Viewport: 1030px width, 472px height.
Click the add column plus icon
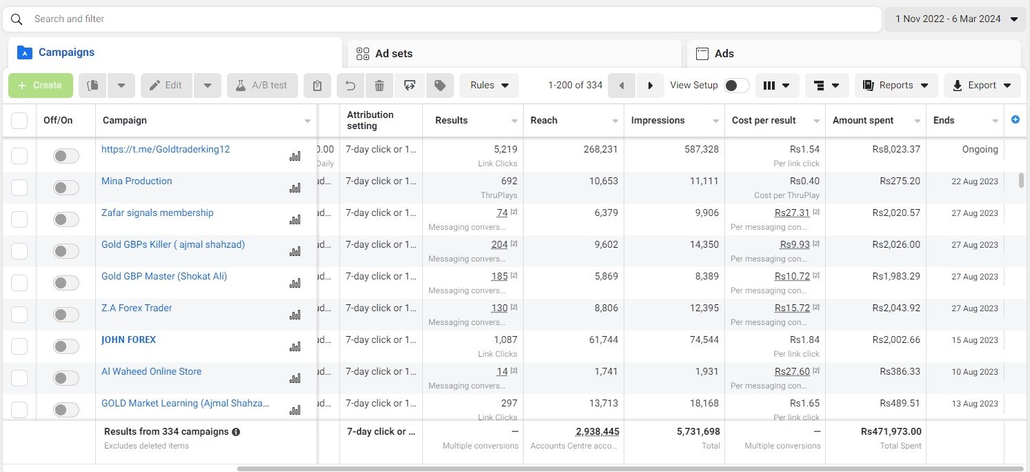click(x=1015, y=119)
